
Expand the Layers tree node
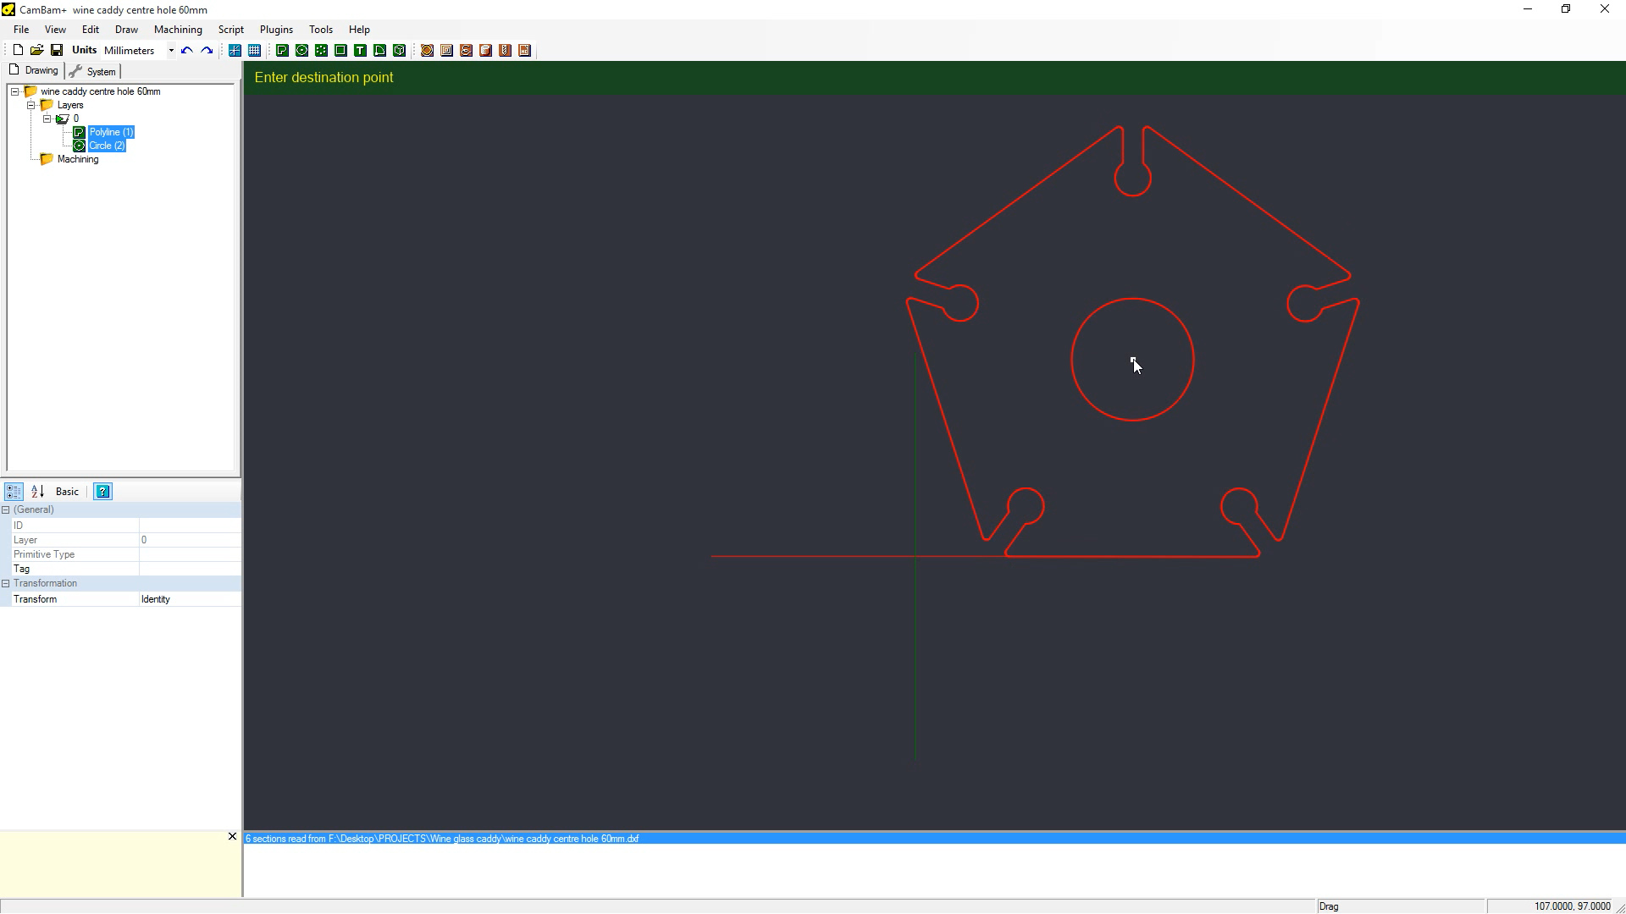pos(30,105)
